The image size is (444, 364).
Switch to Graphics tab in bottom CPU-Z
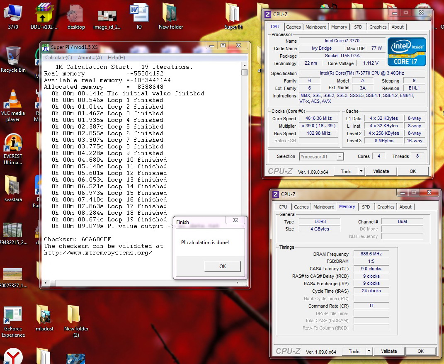tap(386, 207)
